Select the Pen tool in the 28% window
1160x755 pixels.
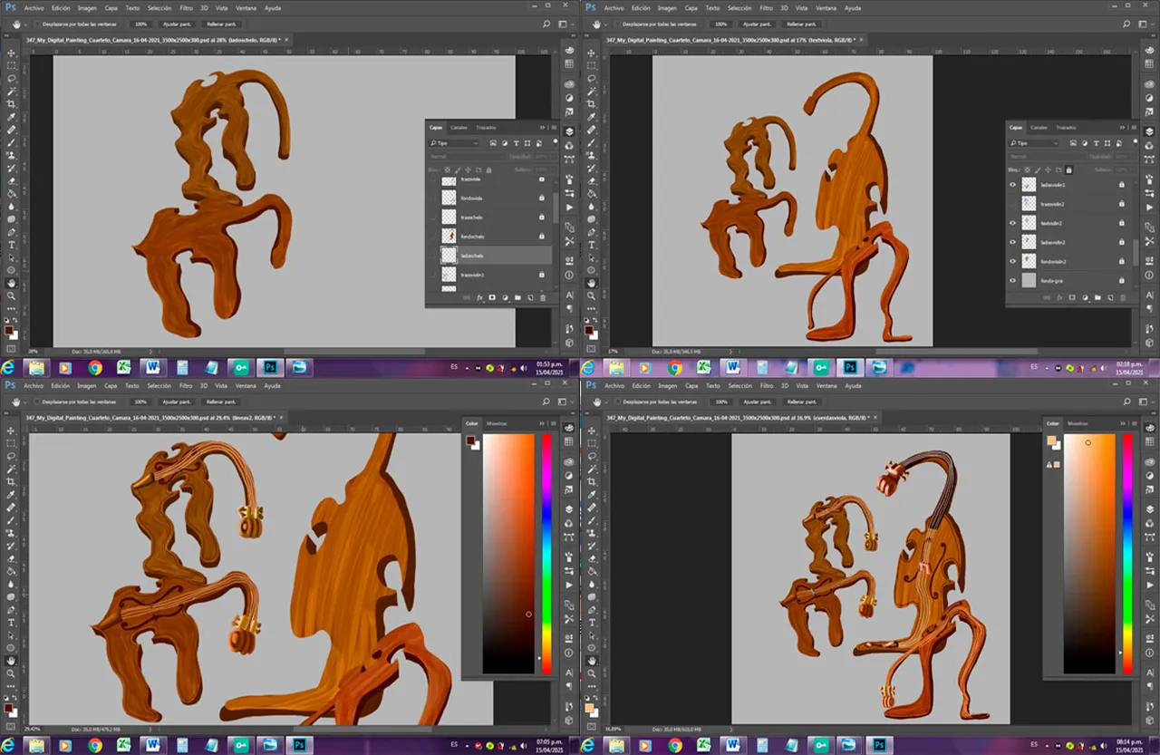(12, 231)
